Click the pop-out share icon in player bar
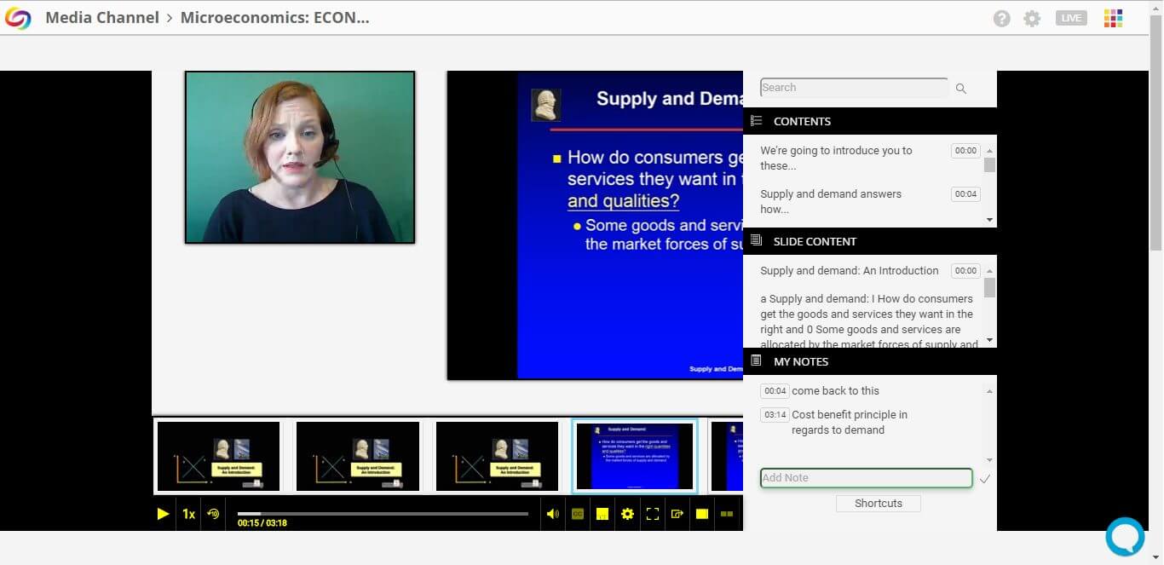The height and width of the screenshot is (565, 1164). point(677,514)
